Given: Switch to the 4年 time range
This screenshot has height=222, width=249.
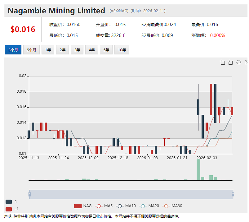Looking at the screenshot, I should 91,50.
